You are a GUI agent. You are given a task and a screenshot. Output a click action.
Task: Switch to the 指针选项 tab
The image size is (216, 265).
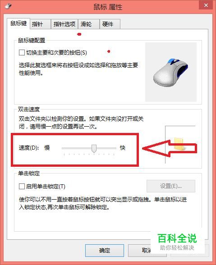tap(64, 24)
